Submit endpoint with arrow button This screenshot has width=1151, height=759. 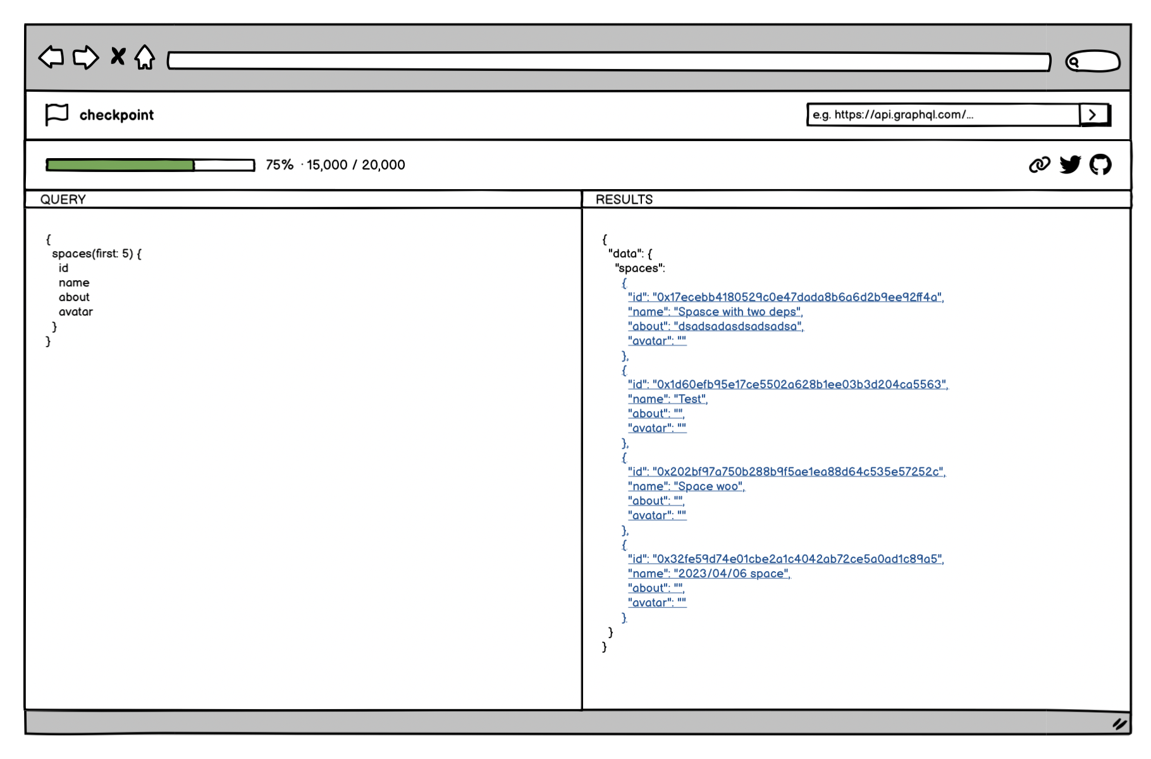(x=1095, y=114)
